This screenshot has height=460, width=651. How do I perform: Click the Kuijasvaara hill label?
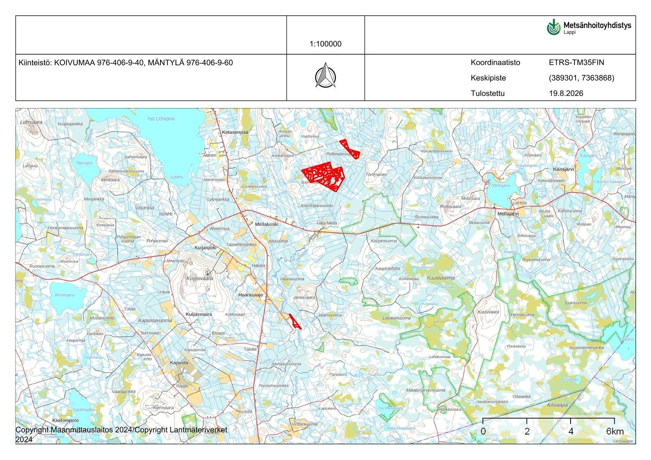[x=199, y=278]
